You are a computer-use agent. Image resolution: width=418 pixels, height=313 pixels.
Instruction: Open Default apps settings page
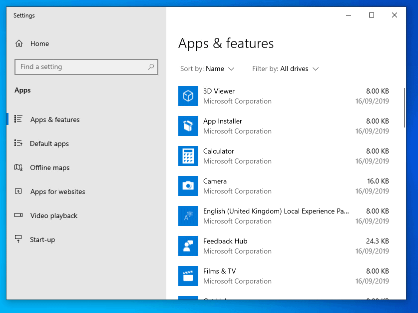(x=49, y=144)
